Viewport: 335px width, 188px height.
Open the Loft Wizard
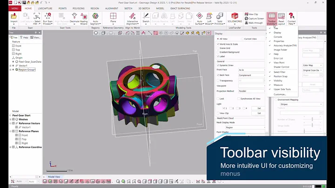209,19
